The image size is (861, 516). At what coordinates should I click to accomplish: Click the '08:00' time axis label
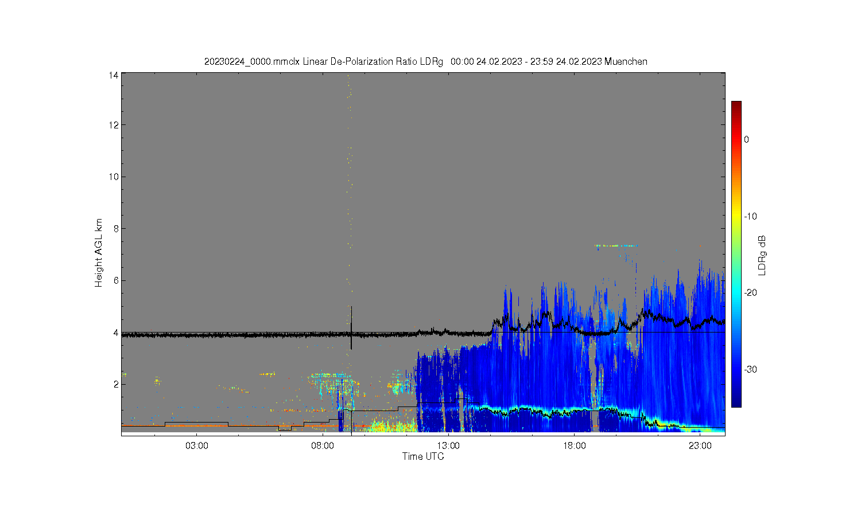click(323, 445)
